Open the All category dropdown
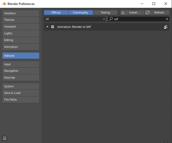Screen dimensions: 172x143 coord(75,19)
